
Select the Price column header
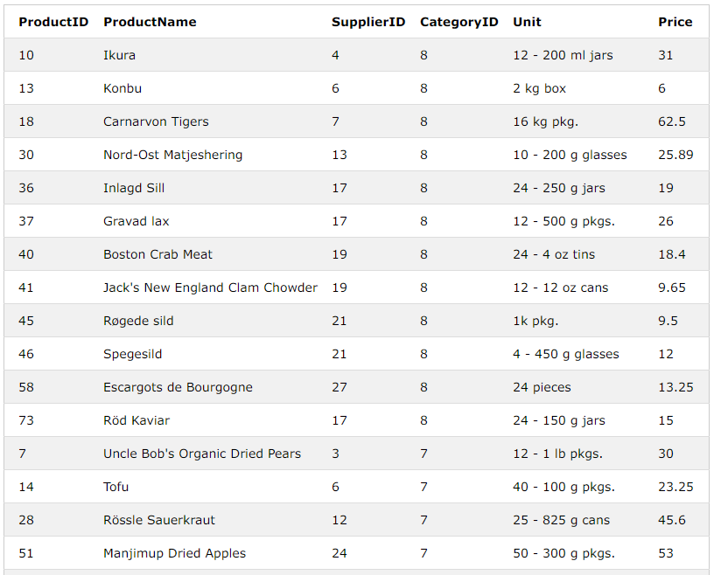(675, 22)
